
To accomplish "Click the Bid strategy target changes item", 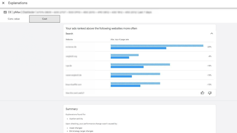I will 81,131.
